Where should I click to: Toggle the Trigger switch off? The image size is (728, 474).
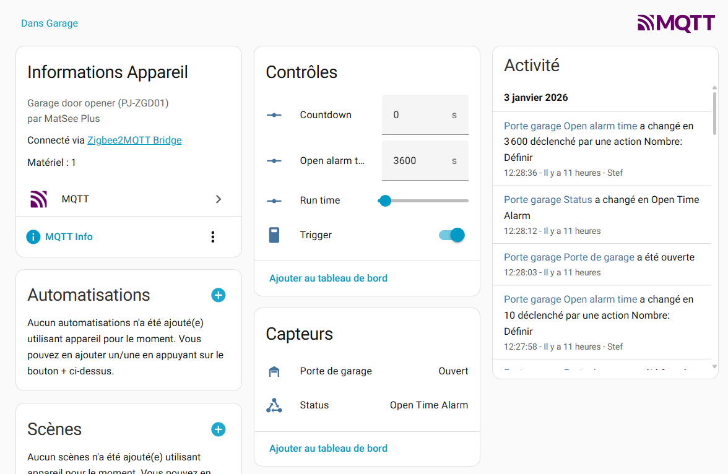(x=451, y=235)
